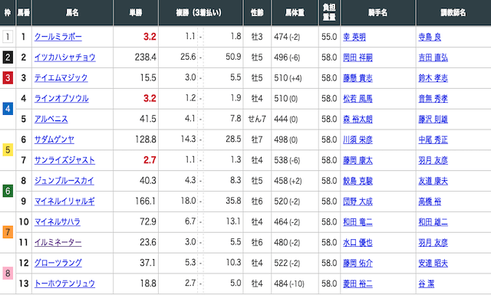The width and height of the screenshot is (491, 295).
Task: Open jockey link 森 裕太朗
Action: 358,120
